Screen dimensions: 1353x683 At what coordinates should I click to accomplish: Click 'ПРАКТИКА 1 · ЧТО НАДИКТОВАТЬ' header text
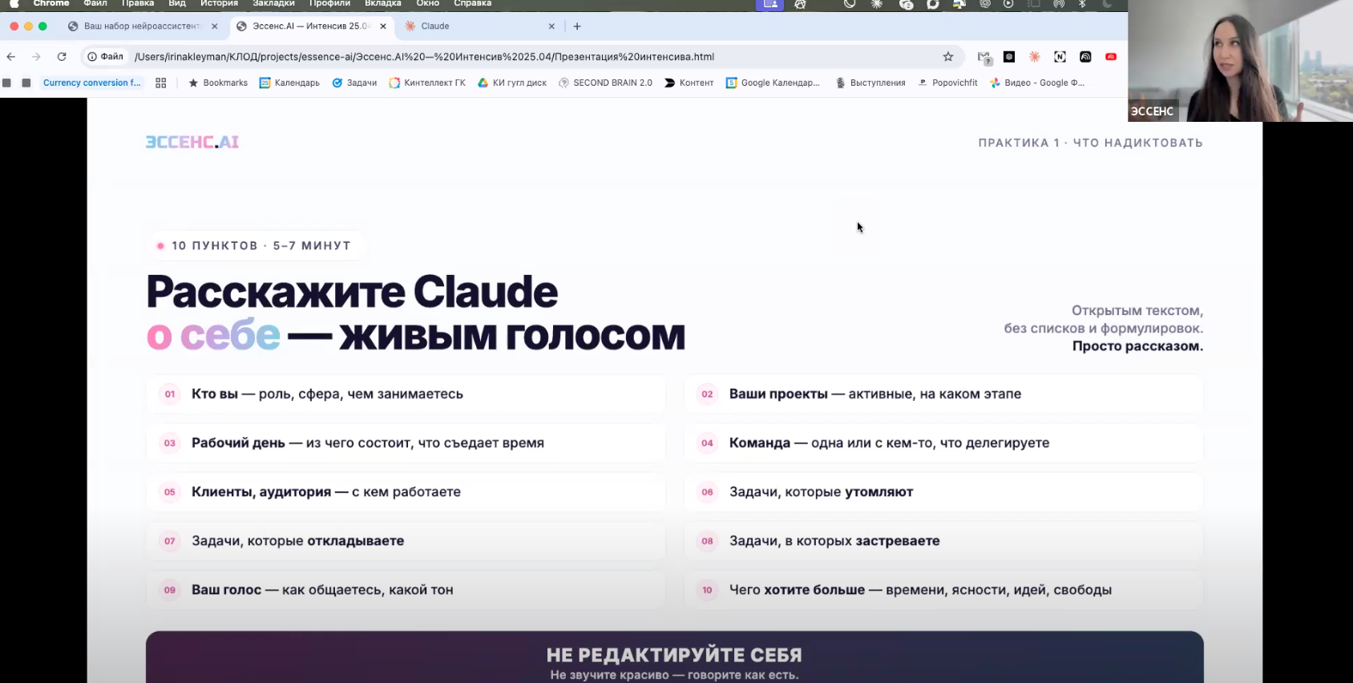click(x=1090, y=143)
